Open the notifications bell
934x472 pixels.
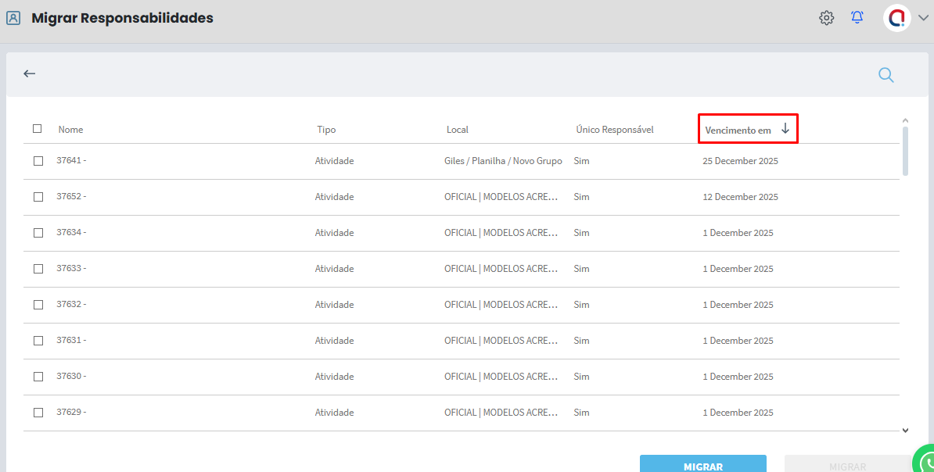857,18
